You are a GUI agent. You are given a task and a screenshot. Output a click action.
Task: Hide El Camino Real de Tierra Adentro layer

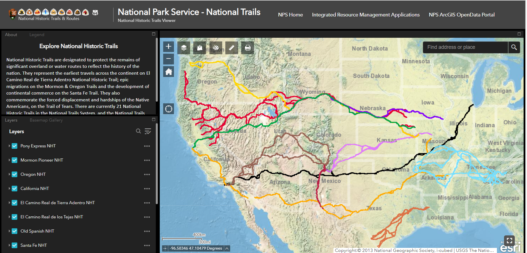pos(15,203)
